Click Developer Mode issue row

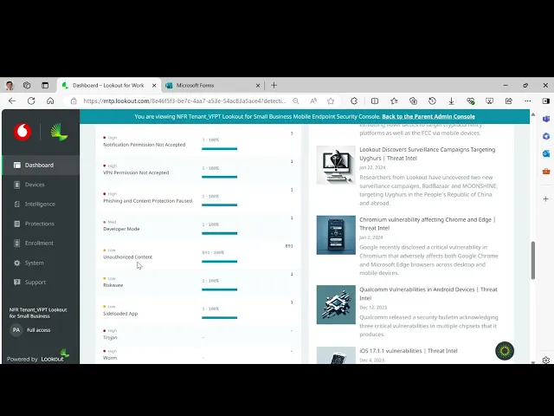pos(198,225)
